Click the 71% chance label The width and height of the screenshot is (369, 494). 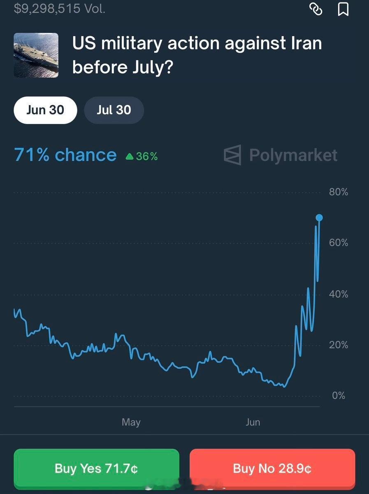click(65, 155)
